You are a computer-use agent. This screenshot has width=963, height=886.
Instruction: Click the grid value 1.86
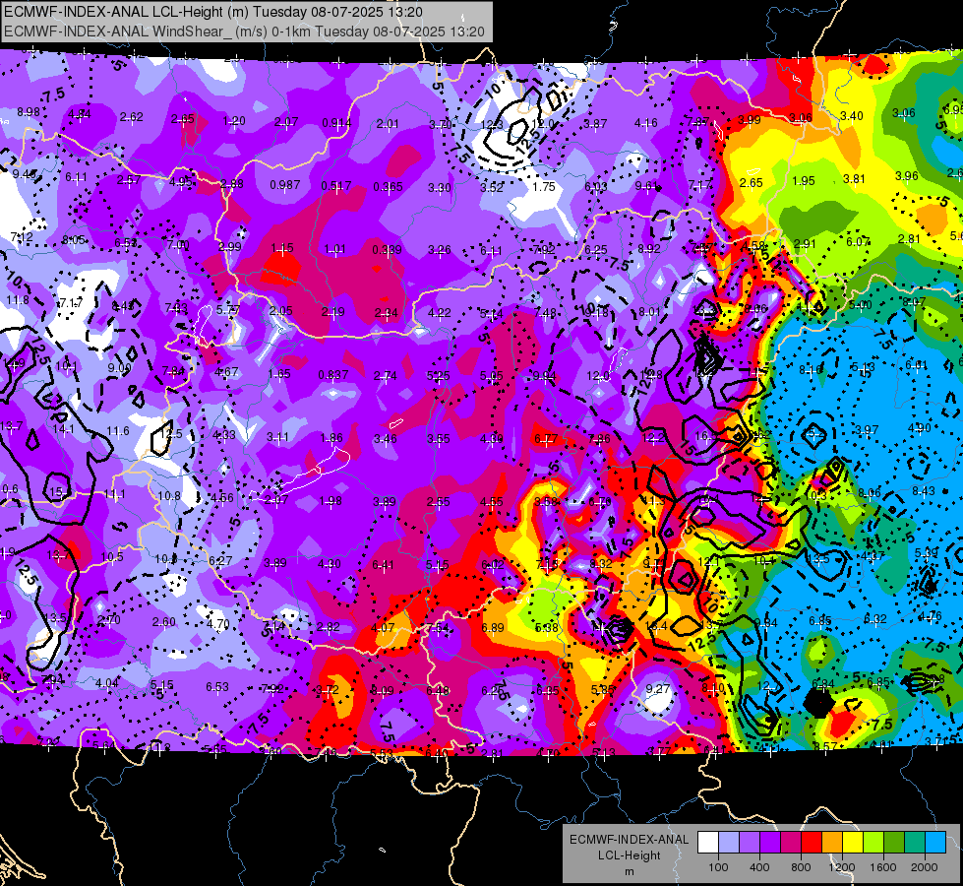(x=331, y=438)
